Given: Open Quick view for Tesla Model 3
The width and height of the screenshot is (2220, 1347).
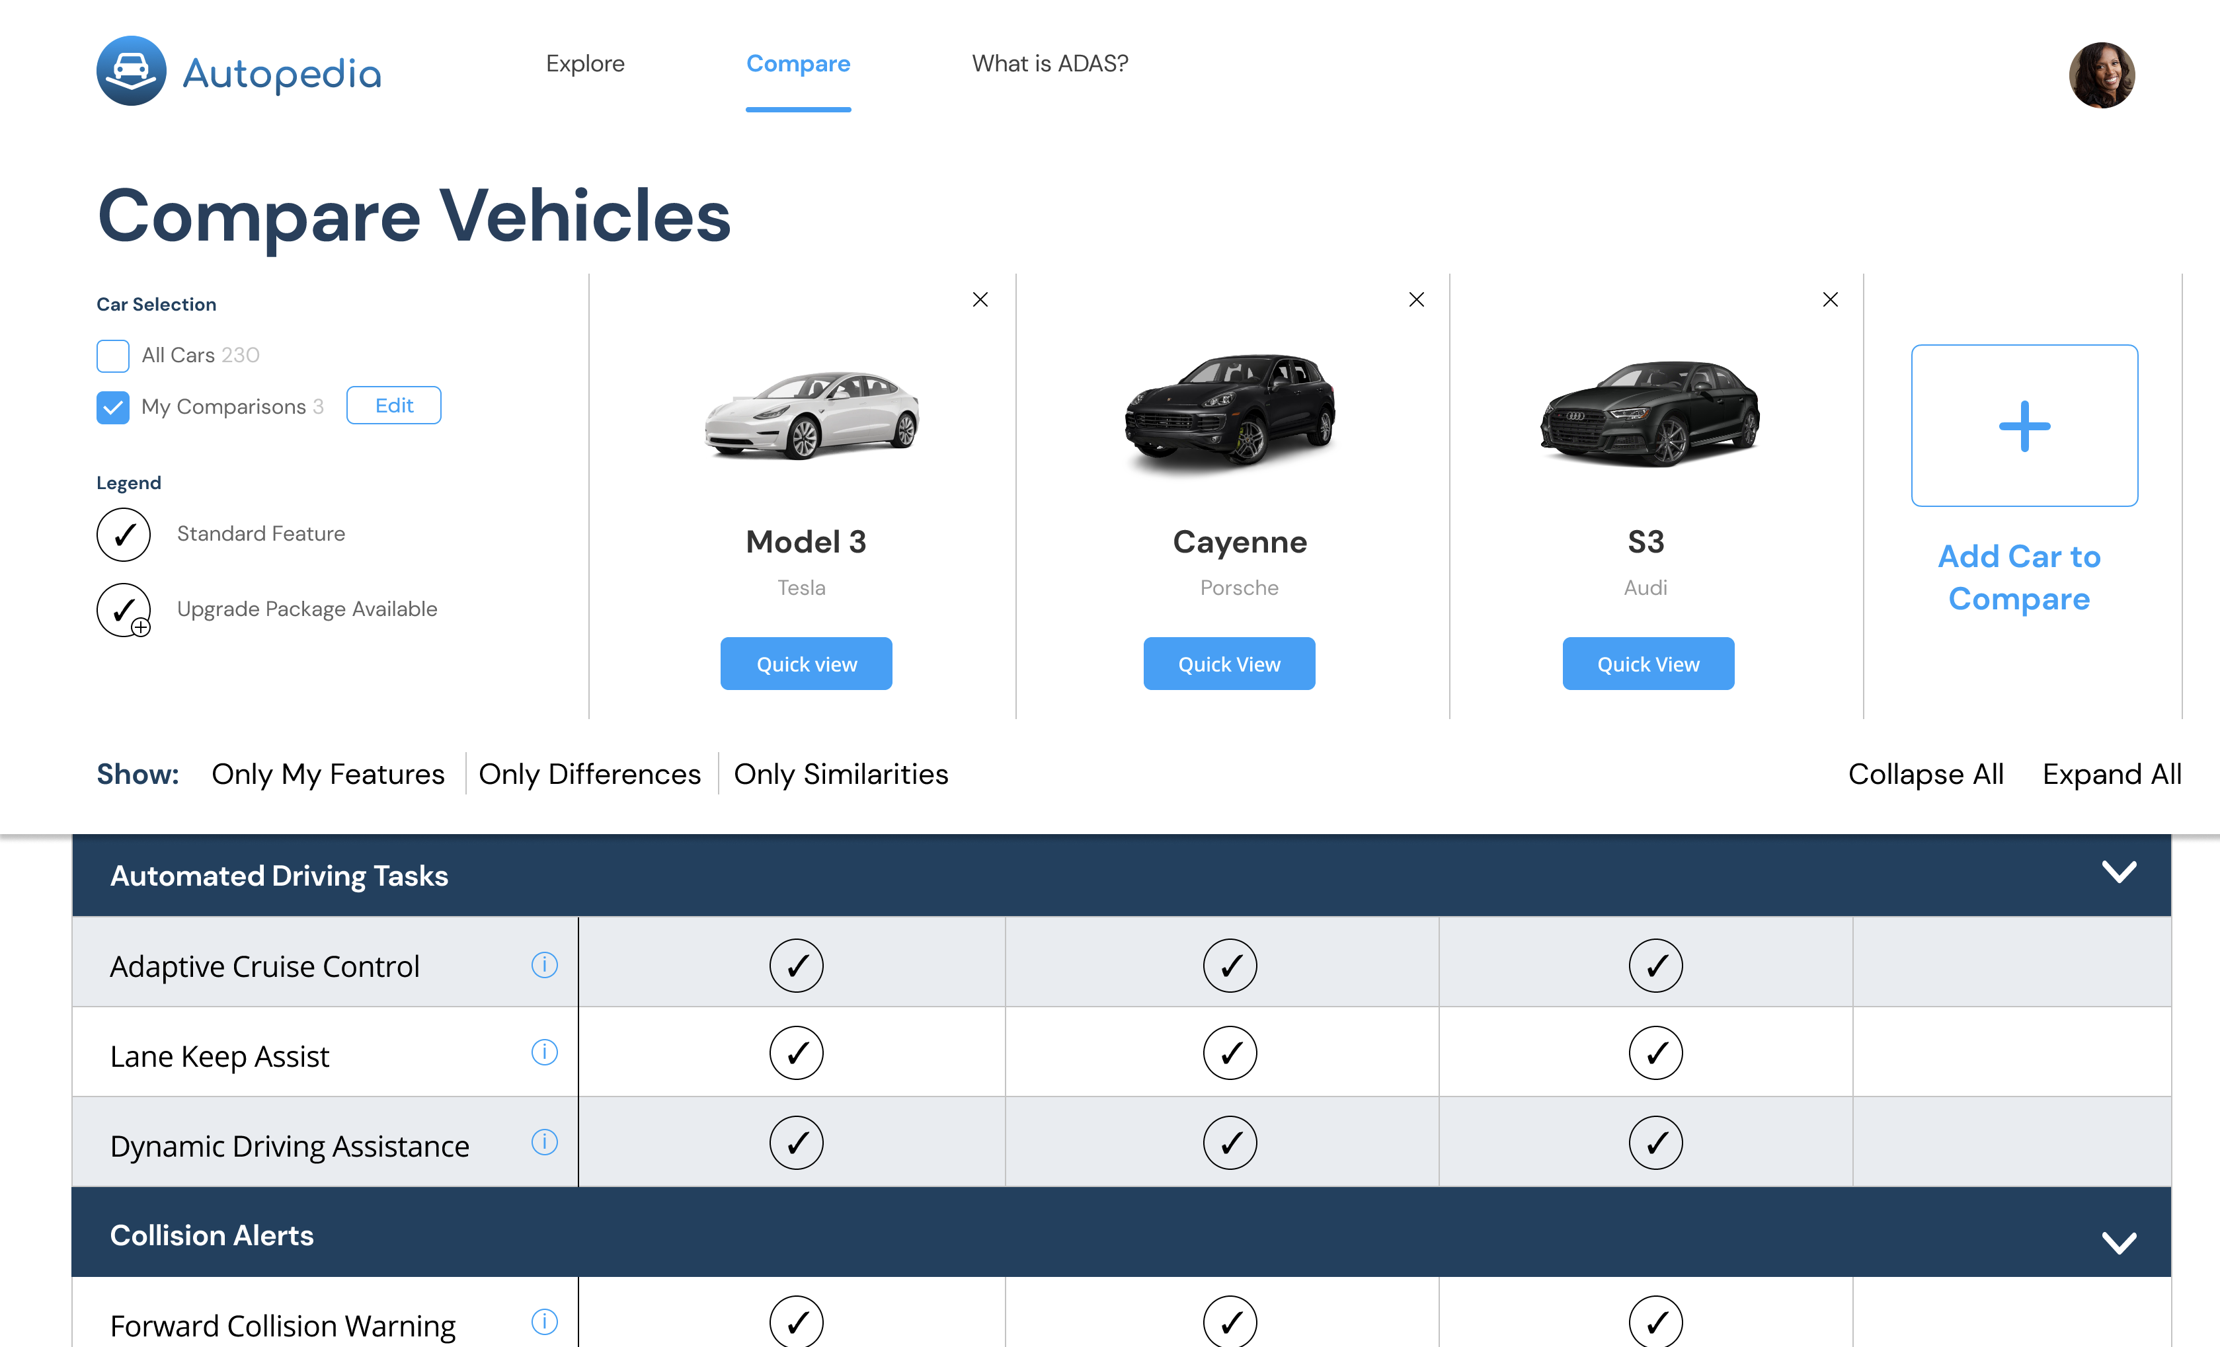Looking at the screenshot, I should (x=805, y=663).
